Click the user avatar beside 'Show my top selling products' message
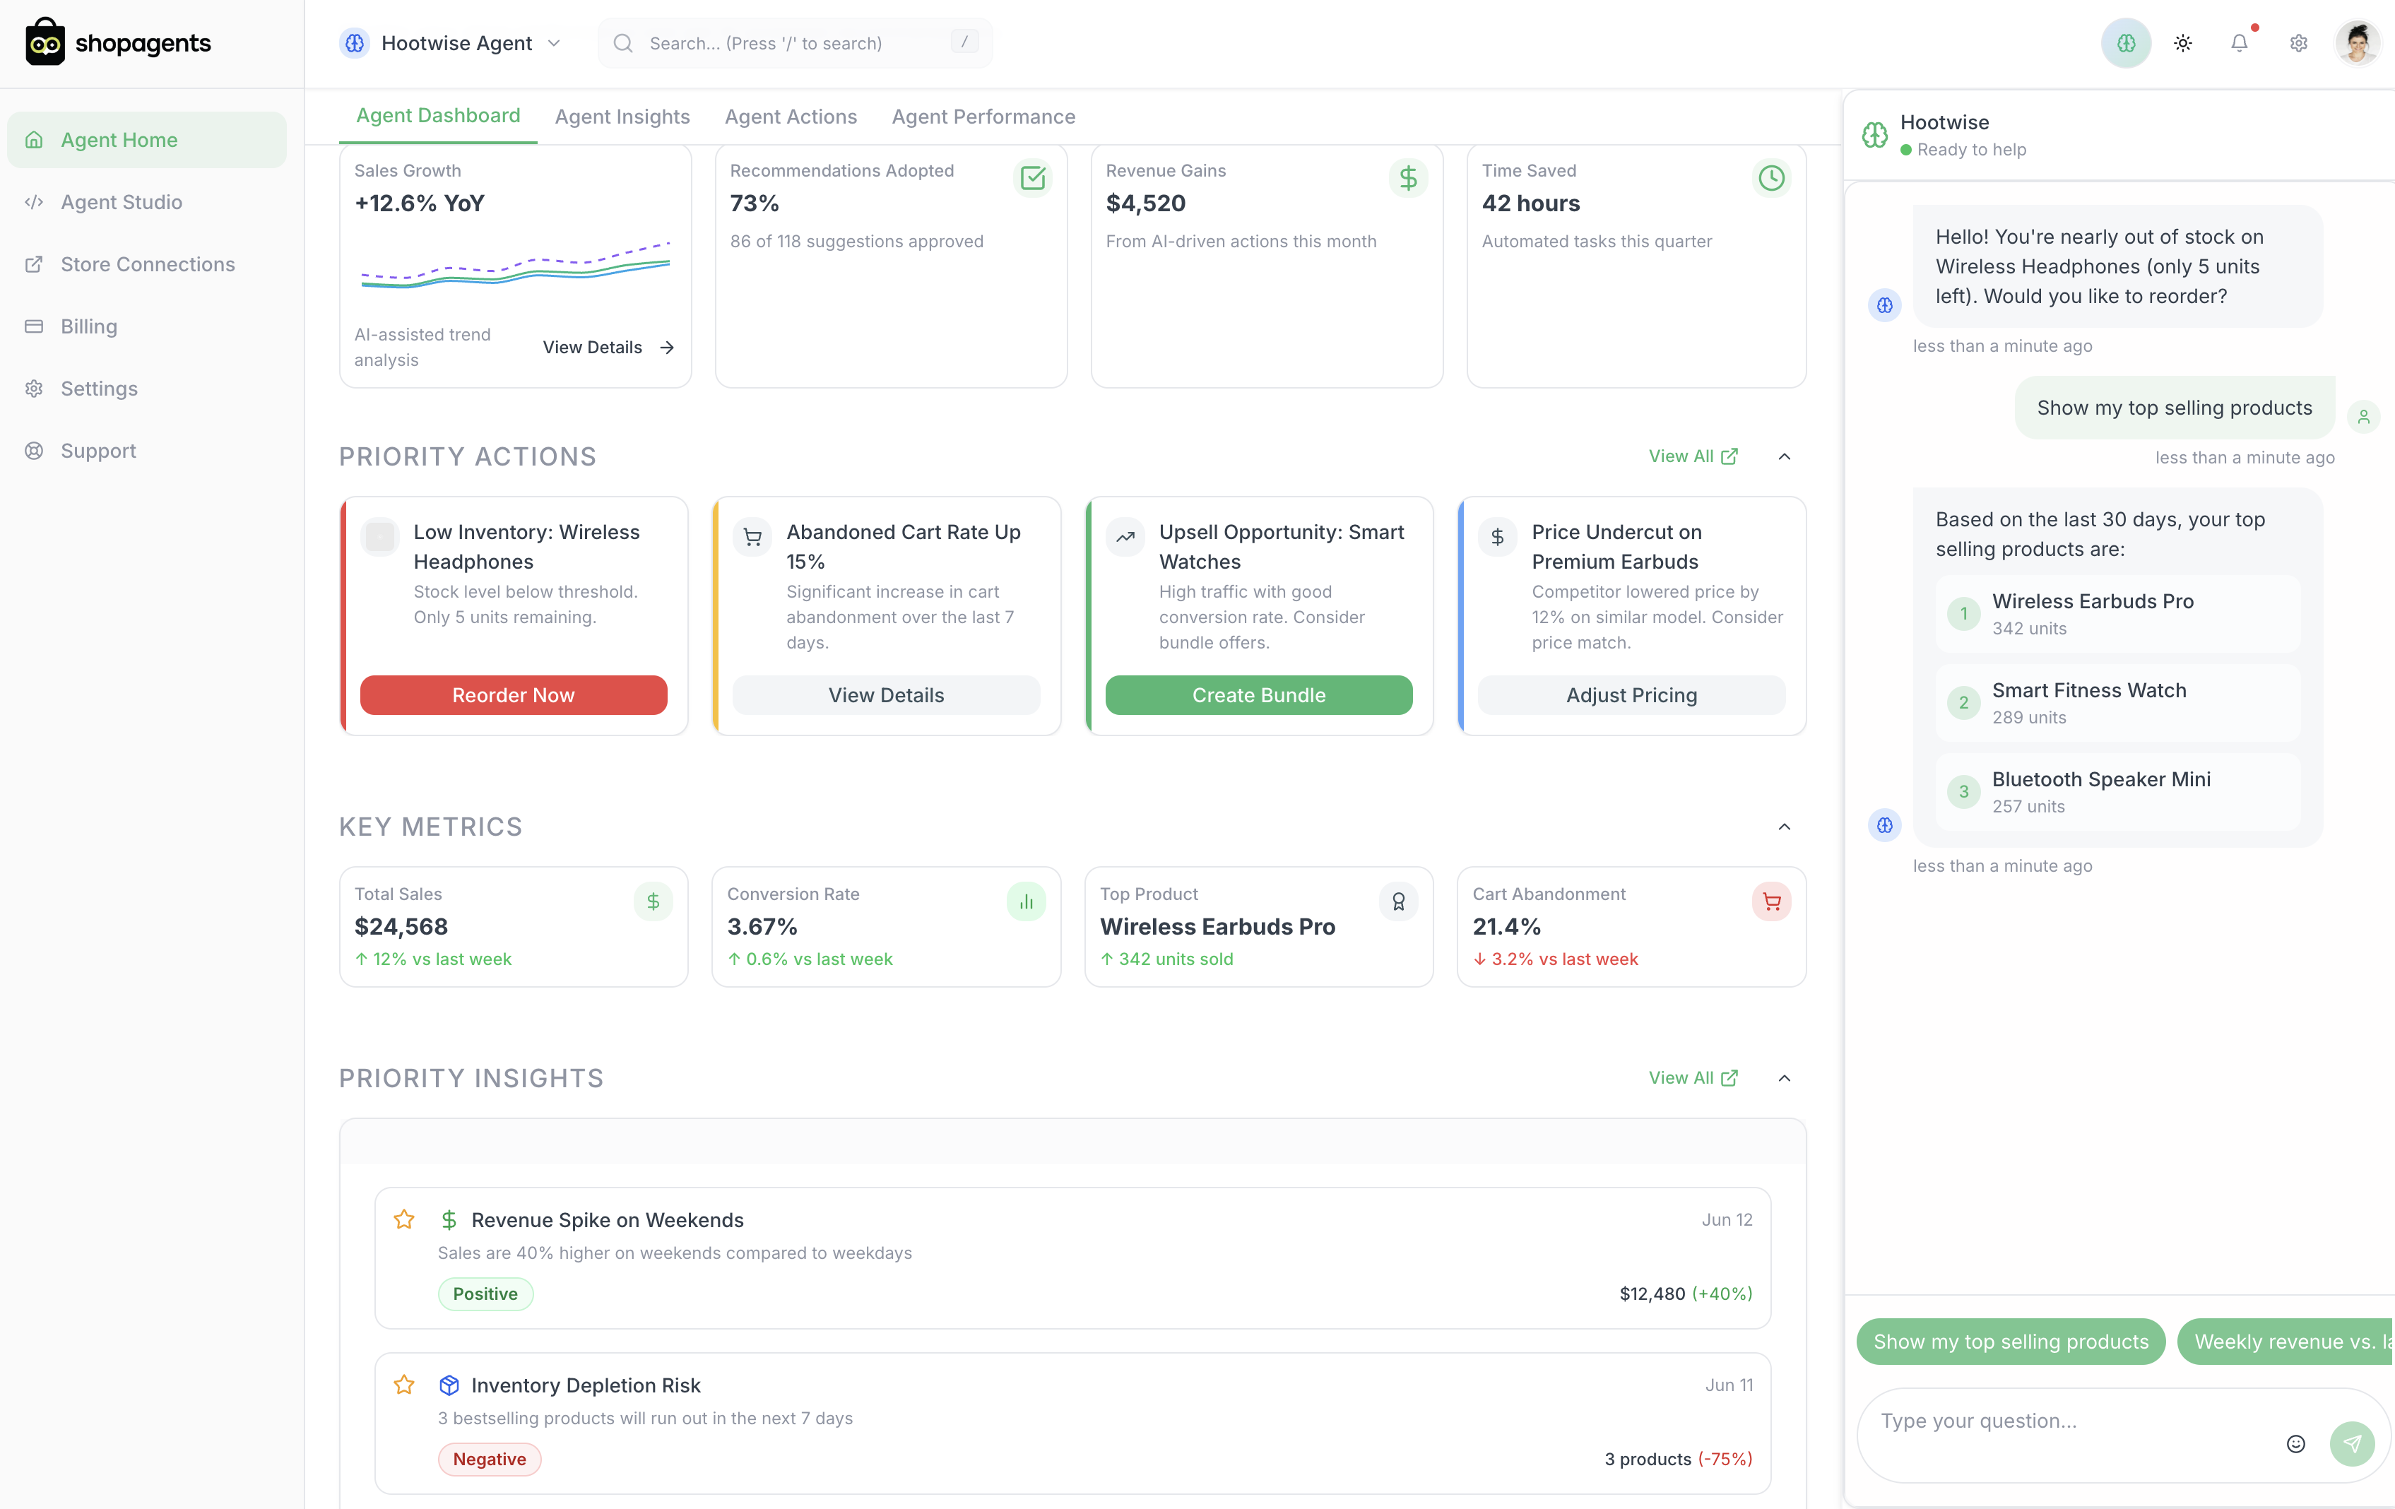This screenshot has width=2395, height=1509. (2364, 416)
